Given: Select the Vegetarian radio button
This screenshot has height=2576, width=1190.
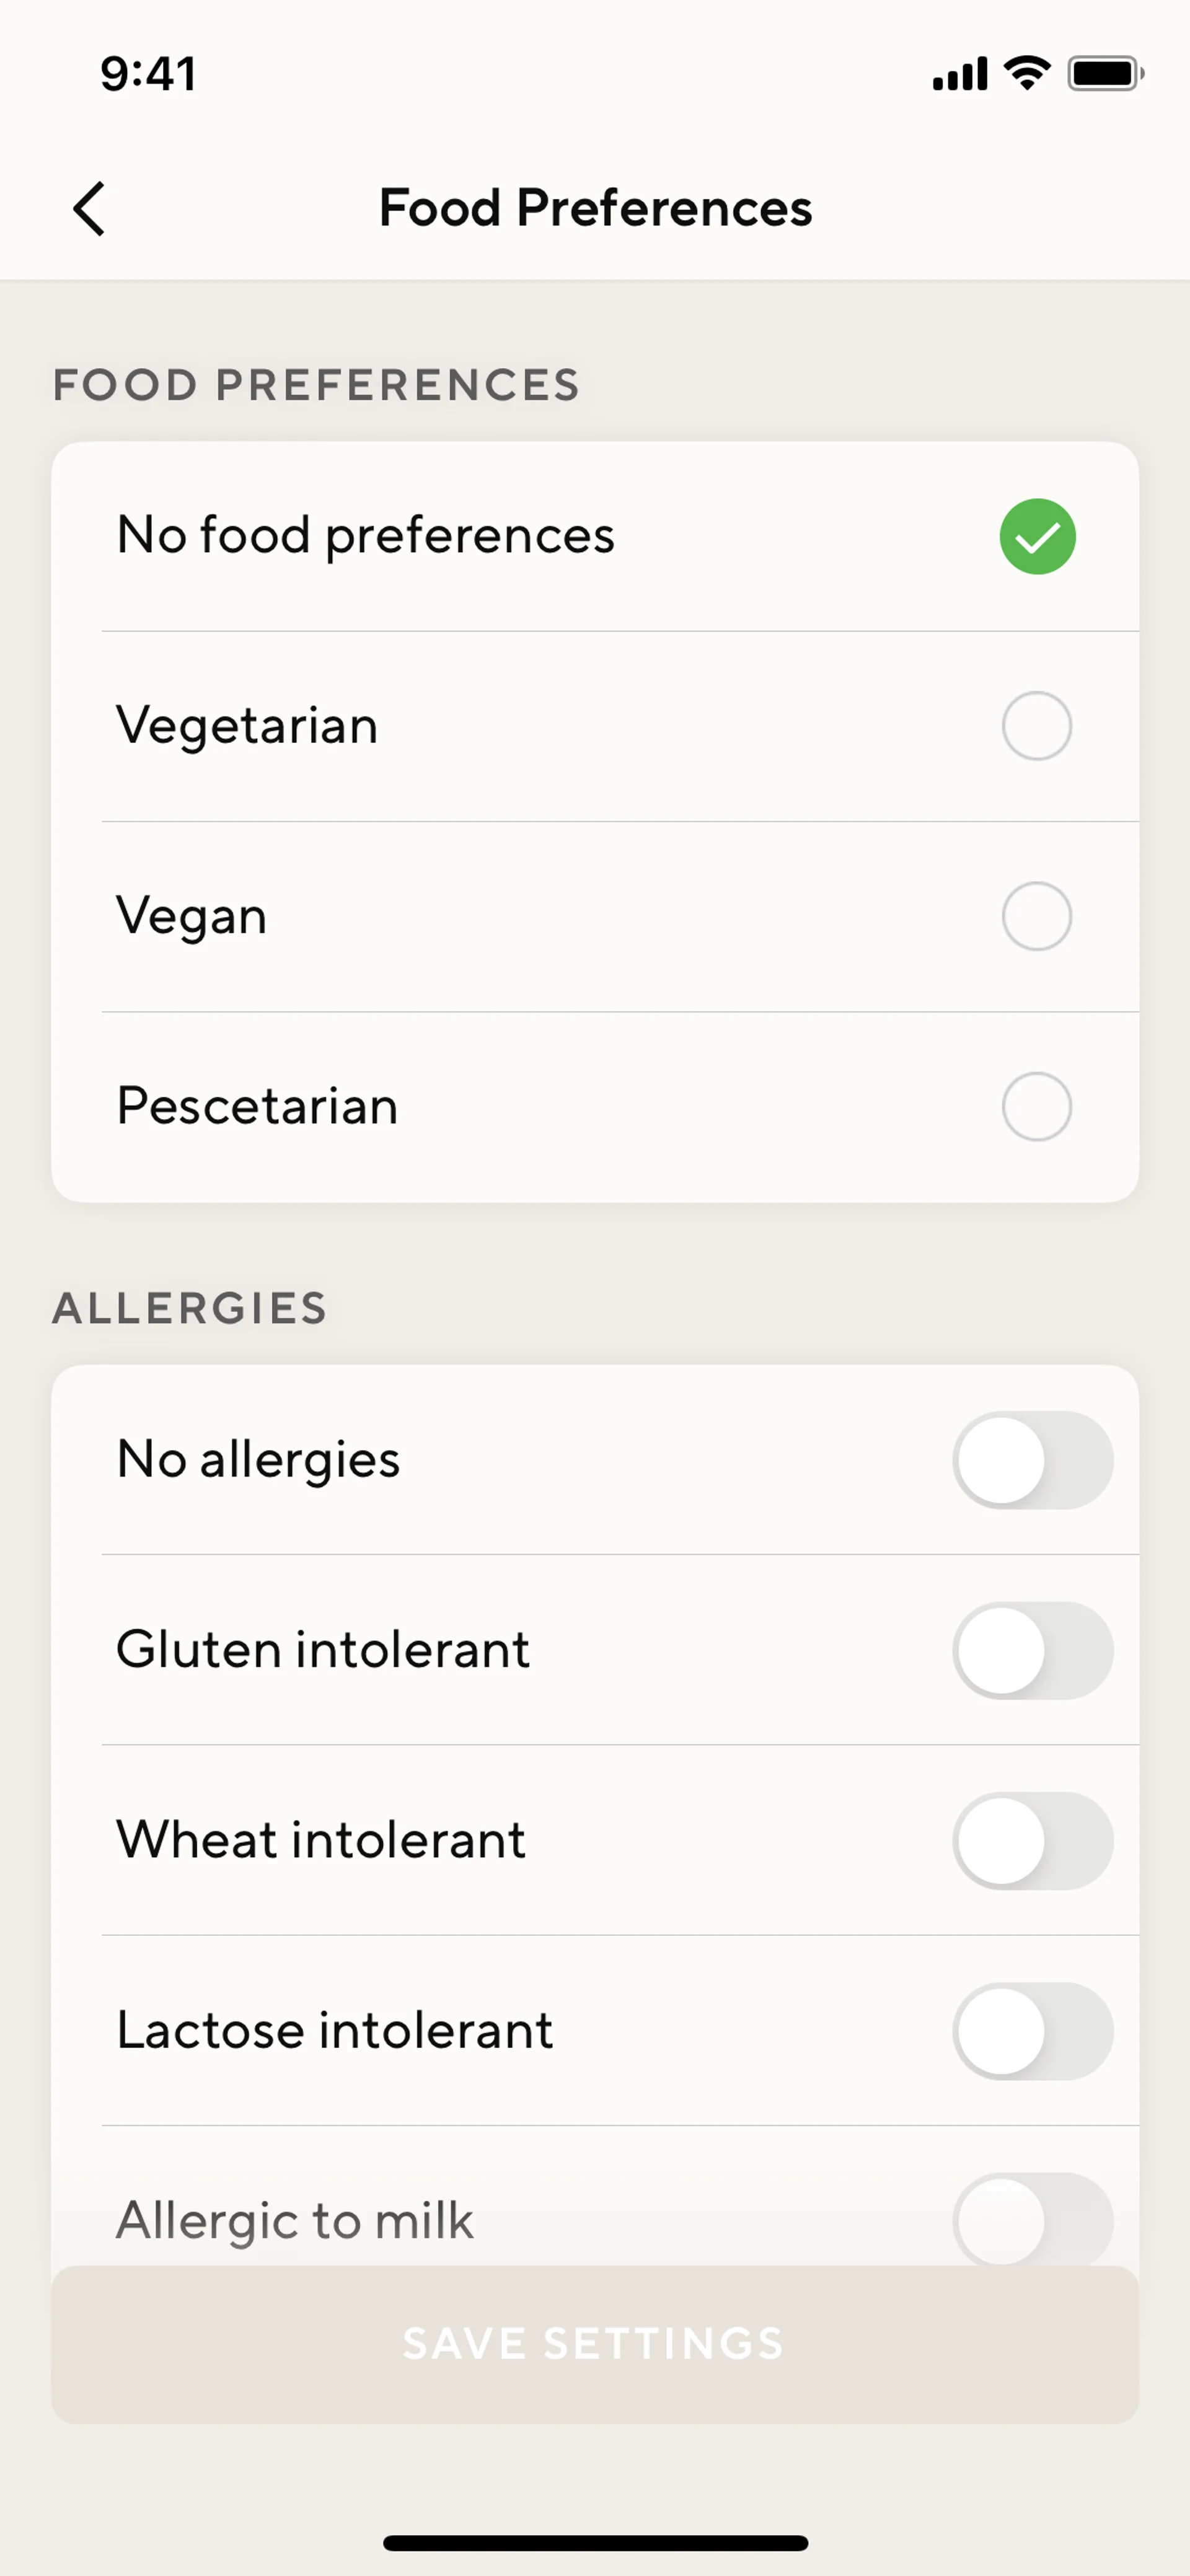Looking at the screenshot, I should pos(1037,726).
